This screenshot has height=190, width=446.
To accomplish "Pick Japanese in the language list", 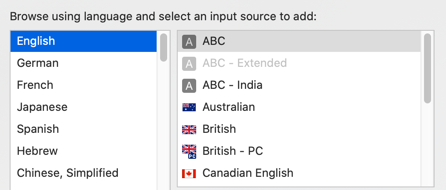I will [83, 107].
